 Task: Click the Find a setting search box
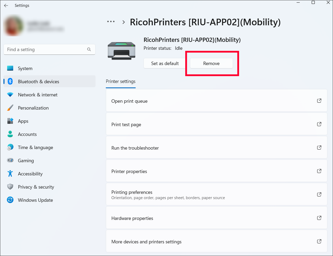coord(49,50)
